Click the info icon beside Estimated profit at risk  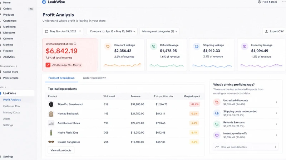(x=75, y=44)
